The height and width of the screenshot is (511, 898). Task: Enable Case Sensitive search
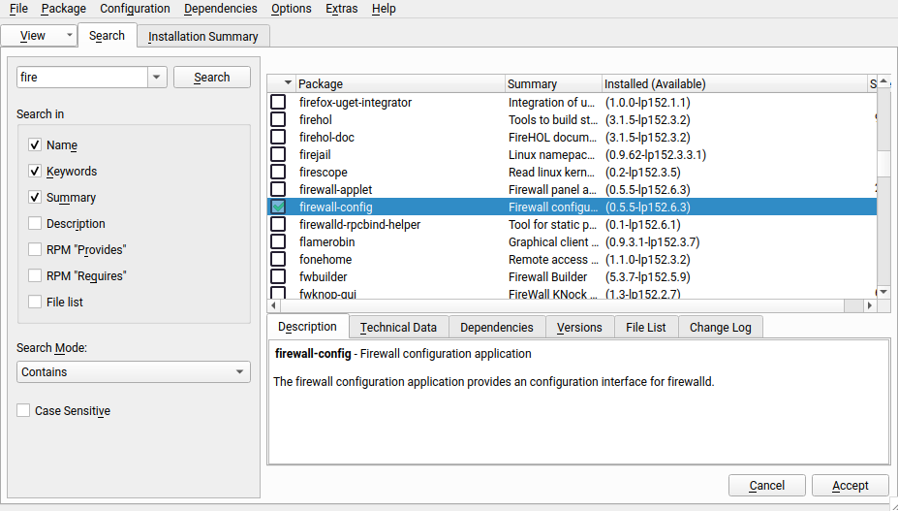pyautogui.click(x=23, y=410)
